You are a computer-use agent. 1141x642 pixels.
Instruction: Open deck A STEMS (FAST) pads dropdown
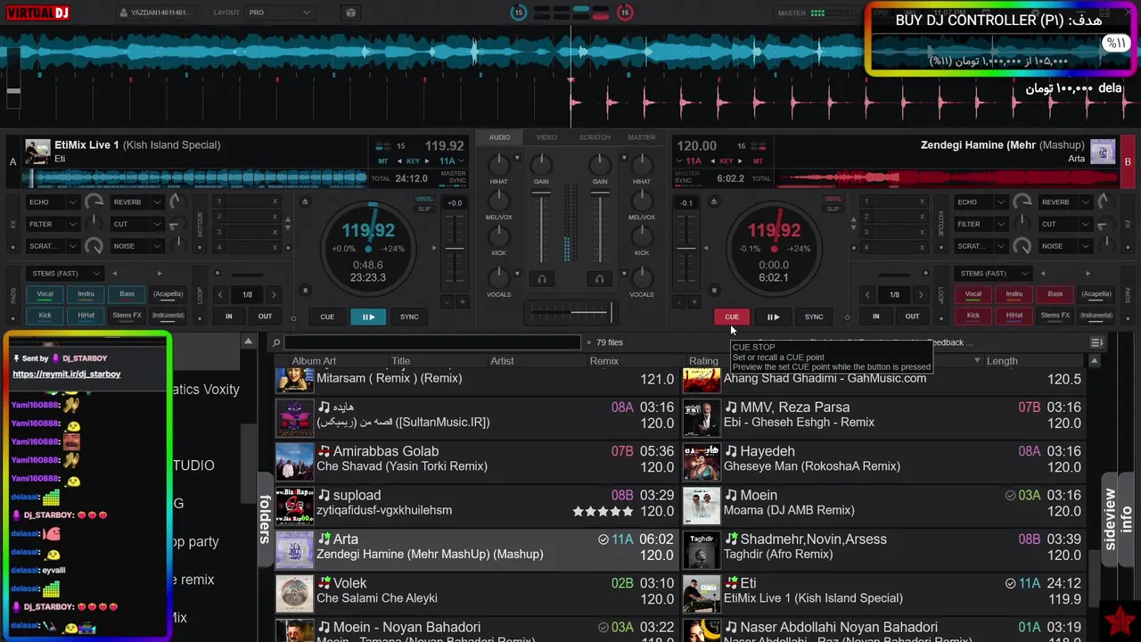(x=65, y=273)
